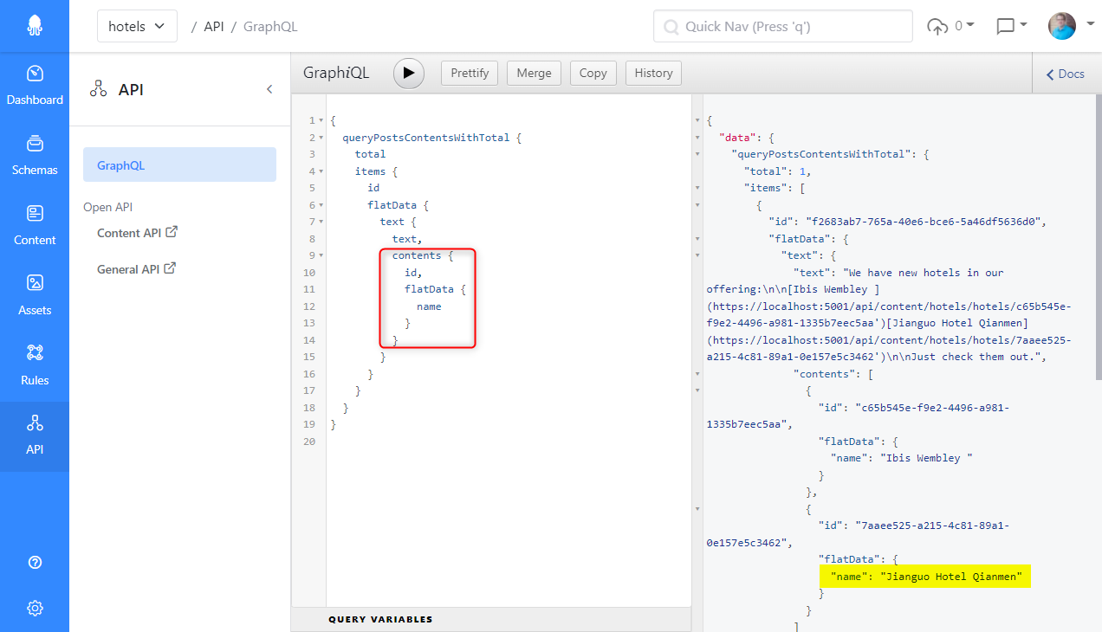The height and width of the screenshot is (632, 1102).
Task: Fold queryPostsContentsWithTotal line 2 arrow
Action: [x=321, y=138]
